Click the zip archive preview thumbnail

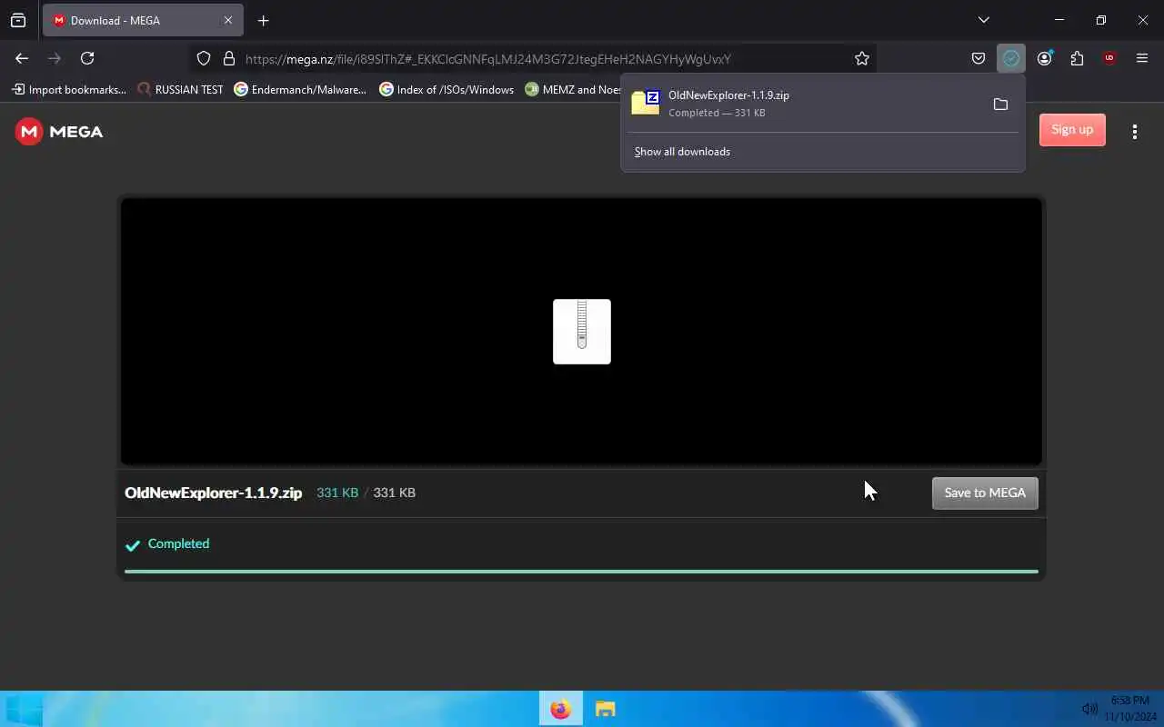click(x=582, y=332)
